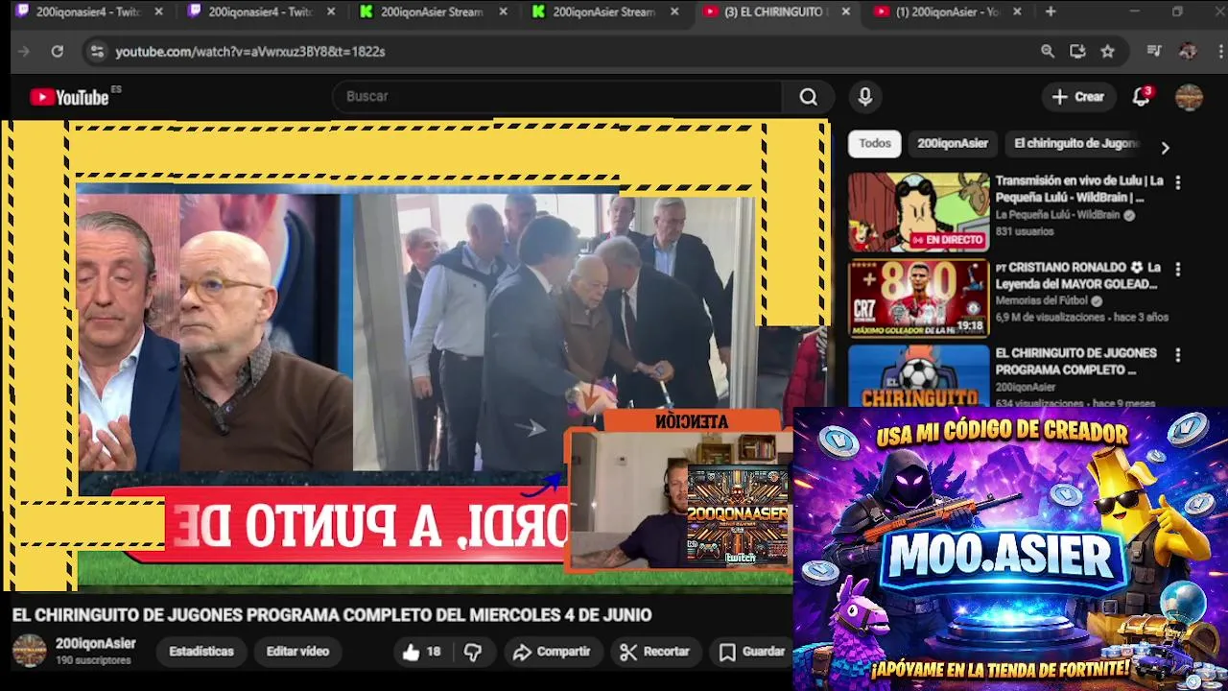Open the media controls icon in browser toolbar
The image size is (1228, 691).
point(1154,52)
